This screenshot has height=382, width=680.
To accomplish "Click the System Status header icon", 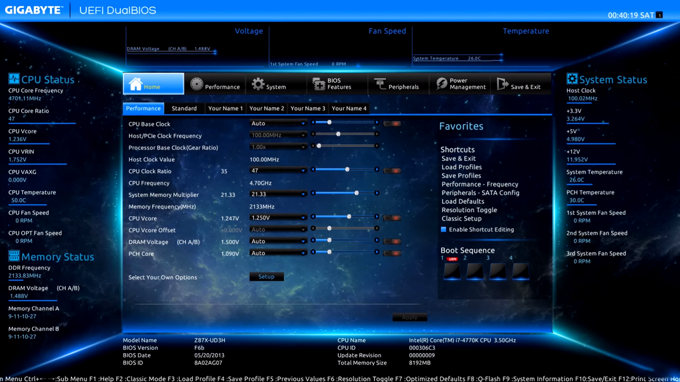I will point(572,78).
